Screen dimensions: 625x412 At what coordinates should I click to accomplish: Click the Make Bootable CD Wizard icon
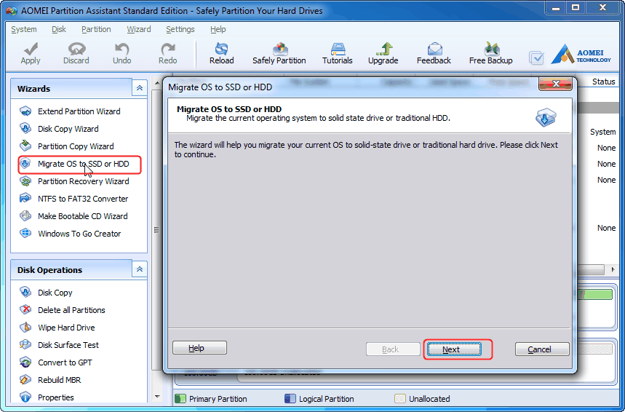[25, 215]
